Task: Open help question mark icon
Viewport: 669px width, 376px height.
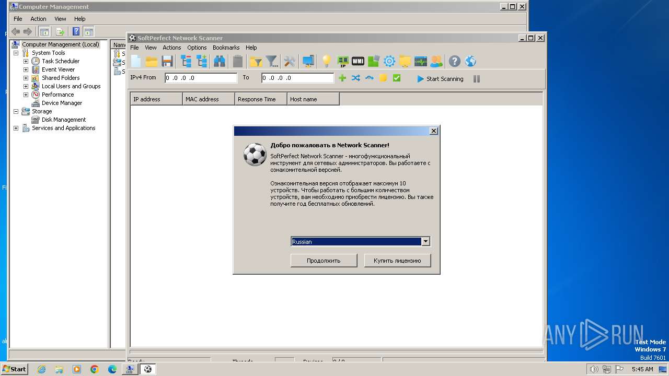Action: tap(455, 62)
